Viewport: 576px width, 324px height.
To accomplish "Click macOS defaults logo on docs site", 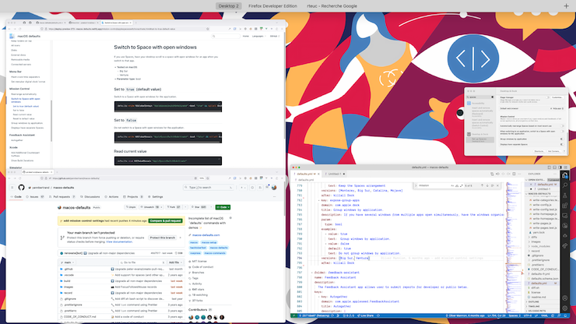I will click(x=12, y=36).
